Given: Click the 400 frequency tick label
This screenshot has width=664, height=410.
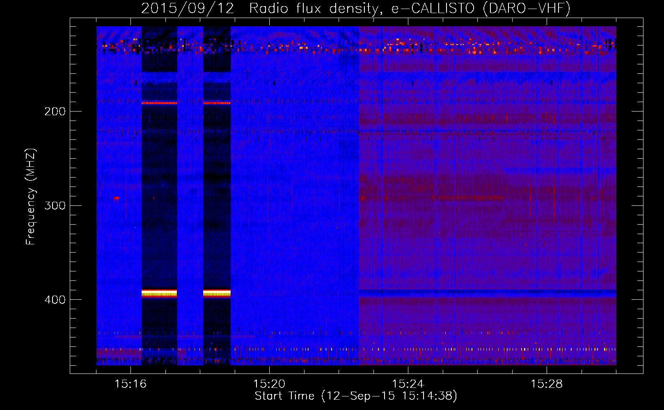Looking at the screenshot, I should click(x=55, y=300).
